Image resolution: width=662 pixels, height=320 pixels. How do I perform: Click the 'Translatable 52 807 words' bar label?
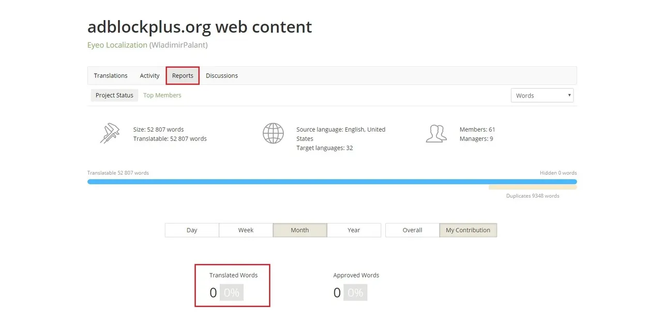[x=118, y=173]
